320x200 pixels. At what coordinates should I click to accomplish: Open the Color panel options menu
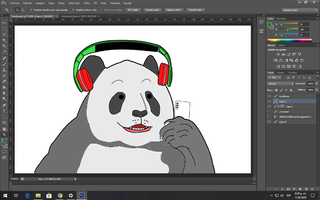click(317, 18)
